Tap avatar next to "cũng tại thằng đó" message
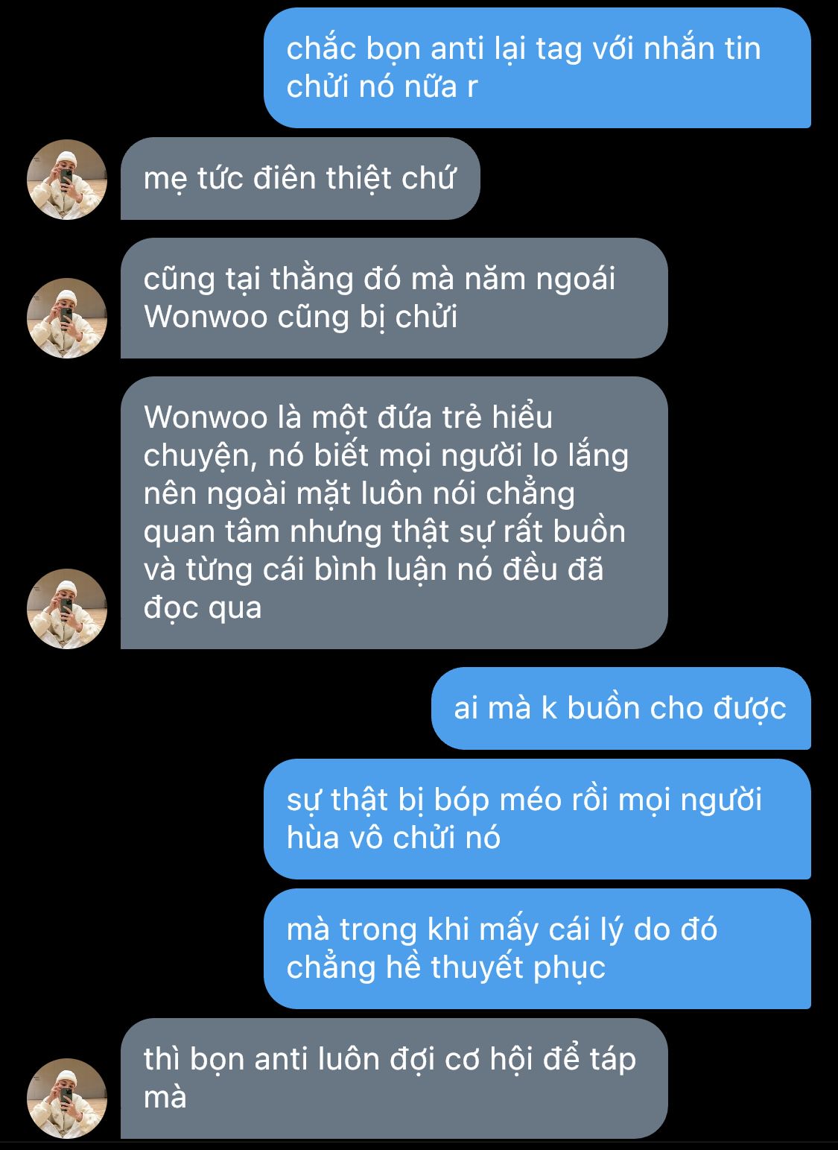Image resolution: width=838 pixels, height=1150 pixels. click(x=67, y=318)
